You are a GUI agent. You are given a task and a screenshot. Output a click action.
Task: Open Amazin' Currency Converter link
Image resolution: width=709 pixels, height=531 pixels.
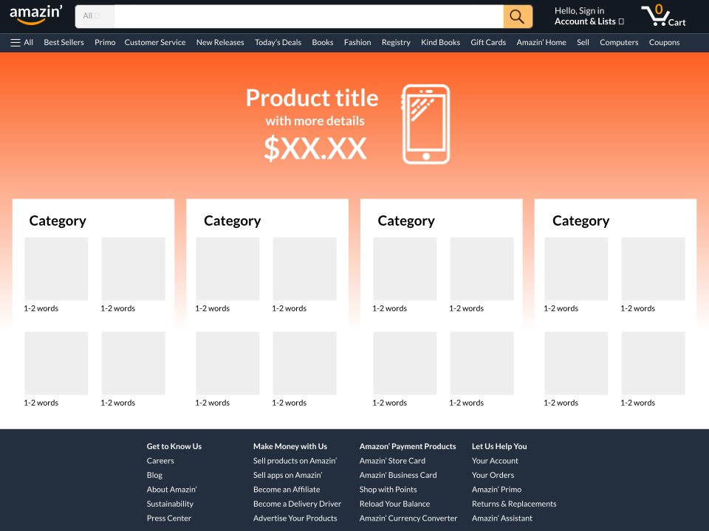408,518
